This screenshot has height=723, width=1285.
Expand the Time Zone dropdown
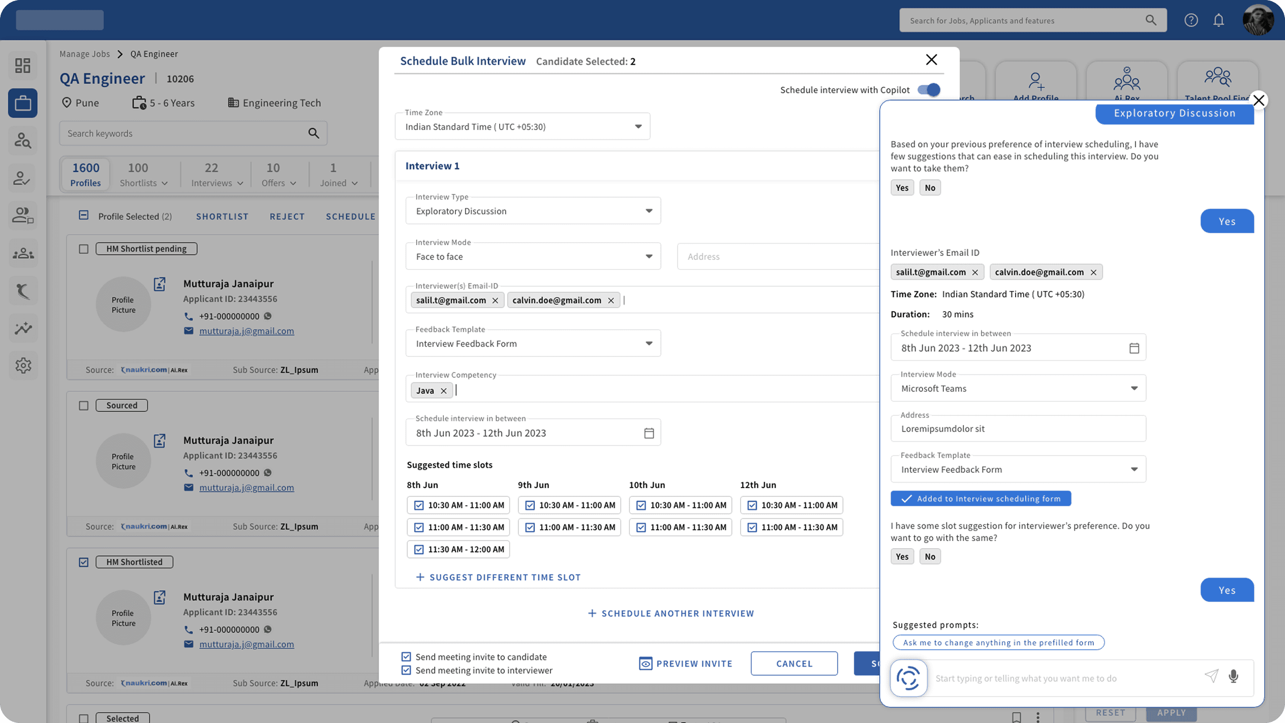point(638,127)
